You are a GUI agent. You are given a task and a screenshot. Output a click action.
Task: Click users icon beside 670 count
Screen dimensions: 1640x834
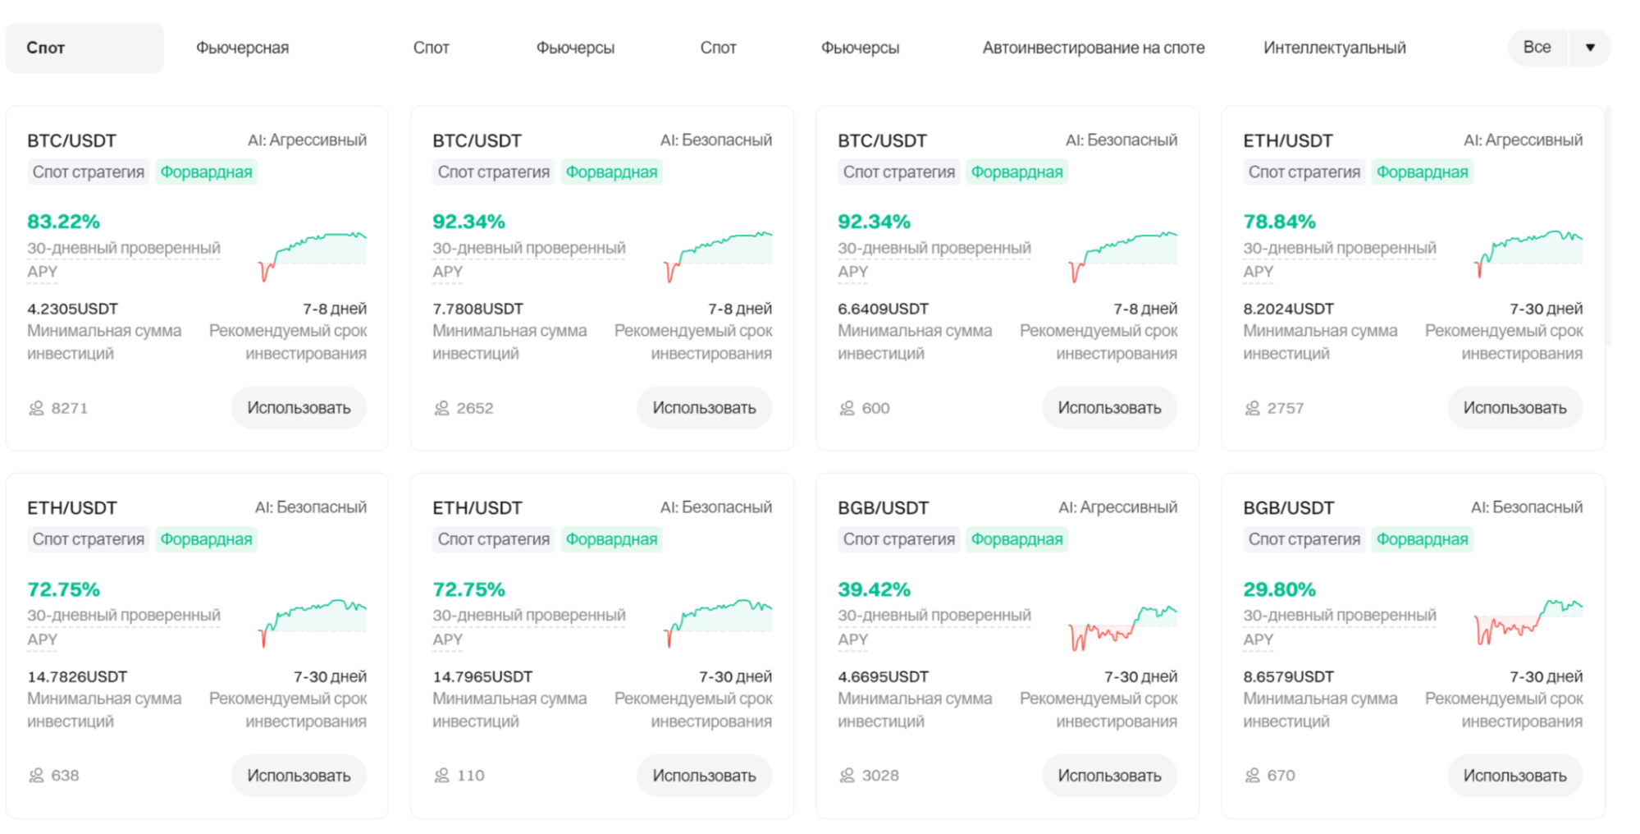[1252, 776]
